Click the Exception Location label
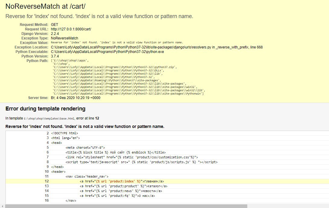 pos(31,47)
